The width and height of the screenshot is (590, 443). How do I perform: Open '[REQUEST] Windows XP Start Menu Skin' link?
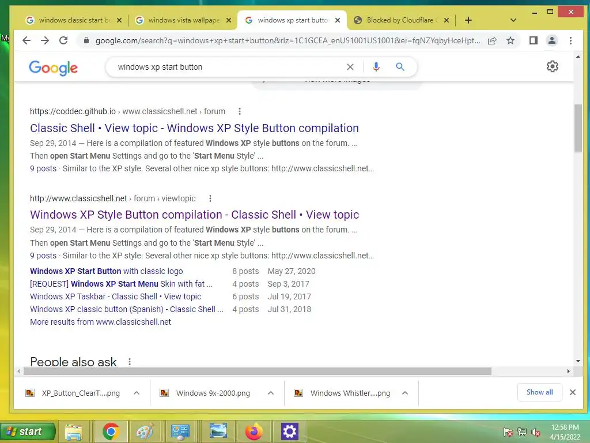coord(121,284)
